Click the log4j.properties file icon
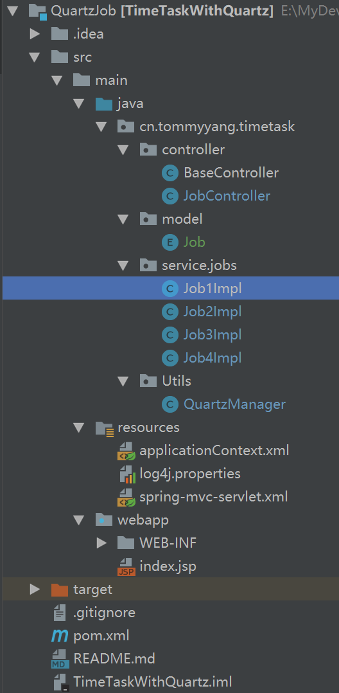The height and width of the screenshot is (693, 339). 126,474
